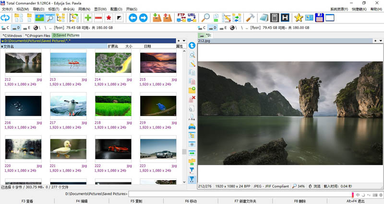Select thumbnail 217 with penguin
The width and height of the screenshot is (384, 204).
click(x=68, y=106)
